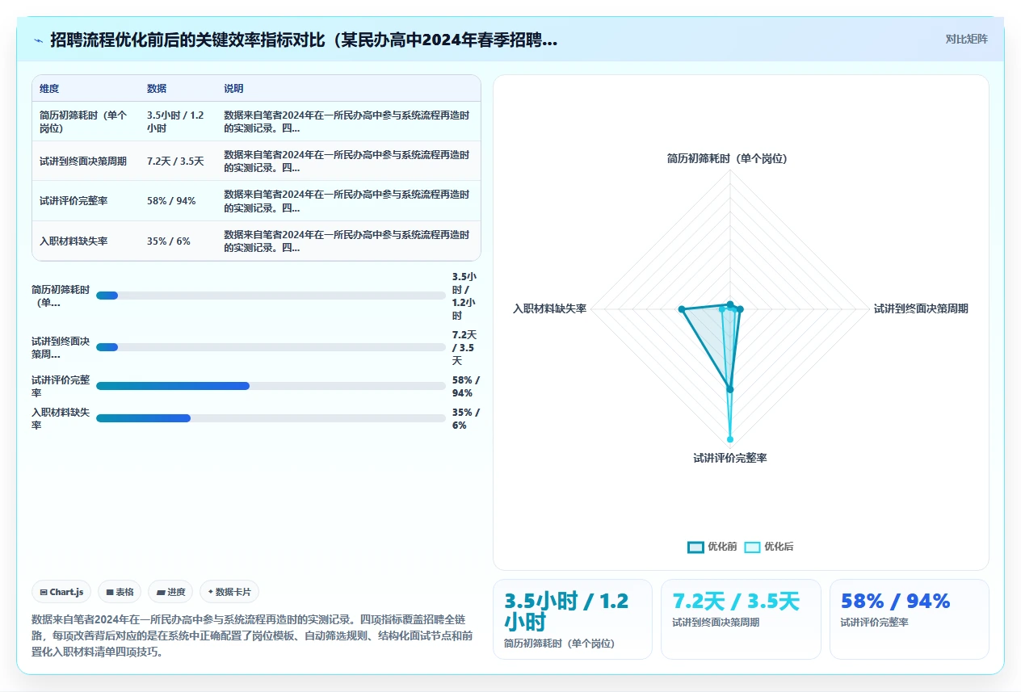Click the 35% / 6% value beside progress bar
1021x692 pixels.
tap(466, 418)
